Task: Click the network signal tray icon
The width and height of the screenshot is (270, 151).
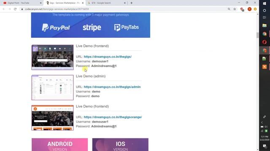Action: (x=262, y=131)
